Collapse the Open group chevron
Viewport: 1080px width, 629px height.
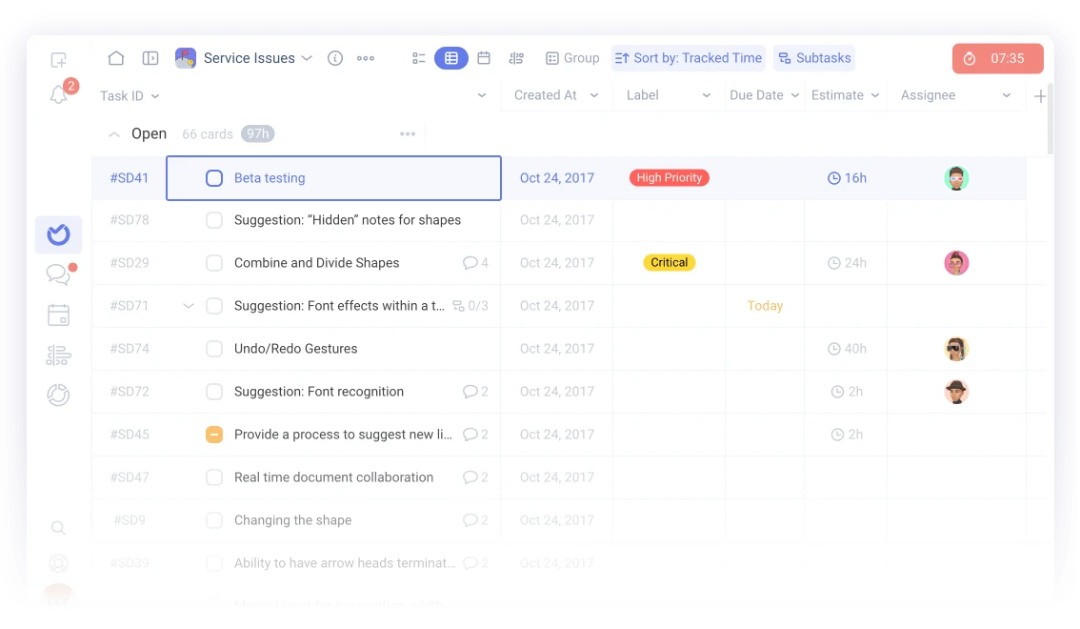click(x=114, y=134)
